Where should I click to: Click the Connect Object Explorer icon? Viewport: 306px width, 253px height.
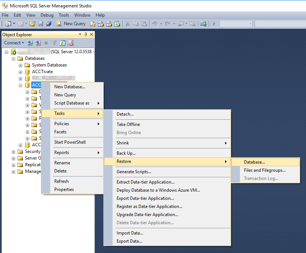pyautogui.click(x=30, y=43)
